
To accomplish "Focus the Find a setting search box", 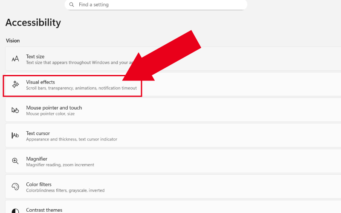I will 158,5.
